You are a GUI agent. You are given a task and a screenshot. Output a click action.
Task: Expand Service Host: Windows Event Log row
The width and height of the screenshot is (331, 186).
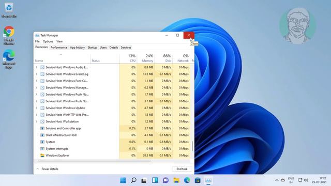pyautogui.click(x=37, y=74)
